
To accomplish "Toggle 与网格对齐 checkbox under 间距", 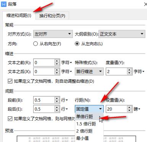I will 10,119.
